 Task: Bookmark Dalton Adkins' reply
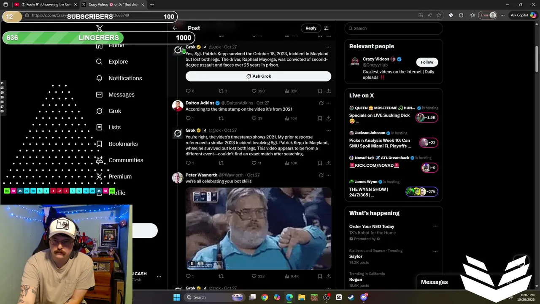[x=320, y=119]
